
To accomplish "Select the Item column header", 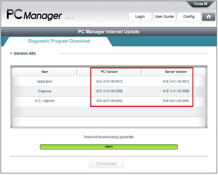I will pos(45,71).
